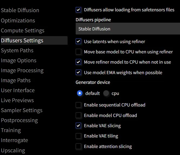This screenshot has height=155, width=180.
Task: Enable attention slicing checkbox
Action: pos(78,147)
